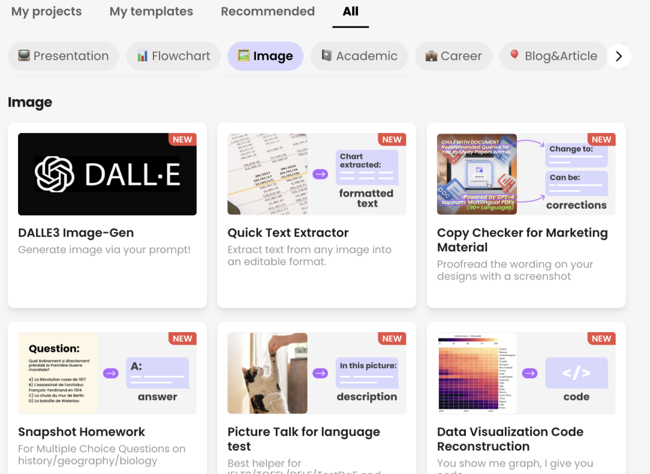Screen dimensions: 650x474
Task: Click NEW badge on Quick Text Extractor
Action: [392, 139]
